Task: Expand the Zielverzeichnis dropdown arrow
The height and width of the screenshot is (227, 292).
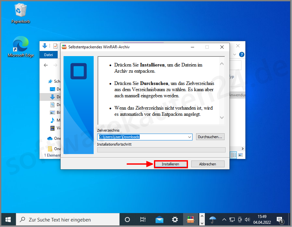Action: pos(190,137)
